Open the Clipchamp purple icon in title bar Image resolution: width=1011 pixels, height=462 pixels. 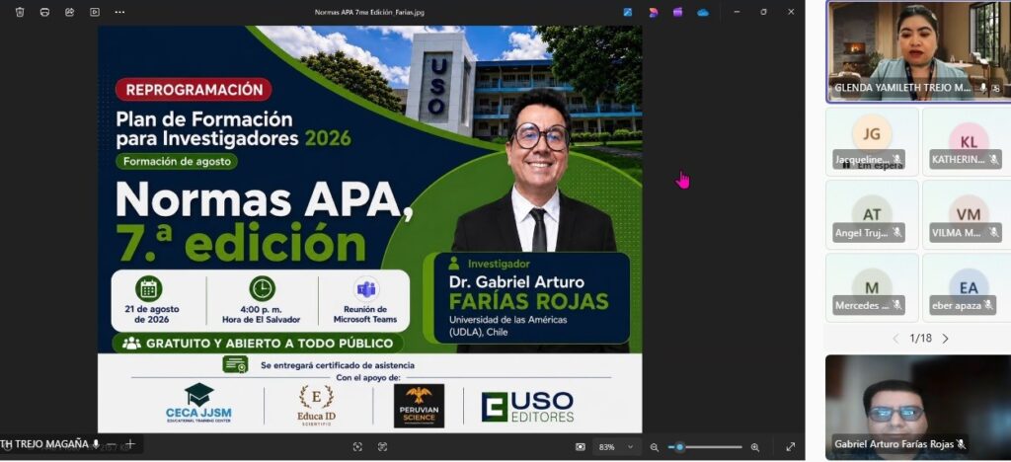(x=677, y=12)
